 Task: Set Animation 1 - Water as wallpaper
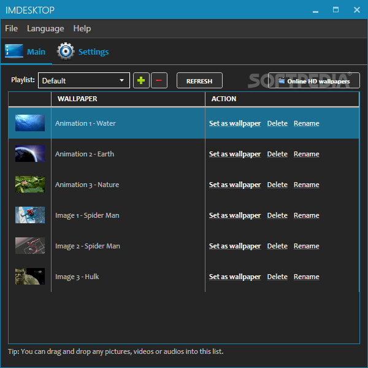[x=235, y=123]
